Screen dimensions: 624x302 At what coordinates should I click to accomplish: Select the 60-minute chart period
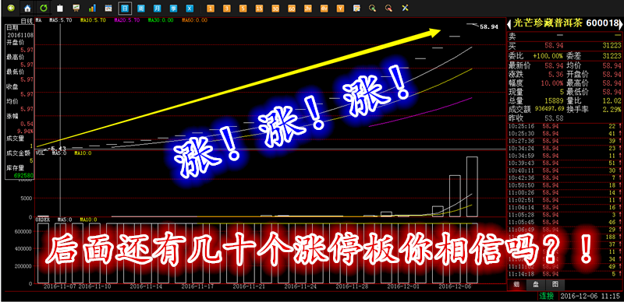[x=292, y=8]
